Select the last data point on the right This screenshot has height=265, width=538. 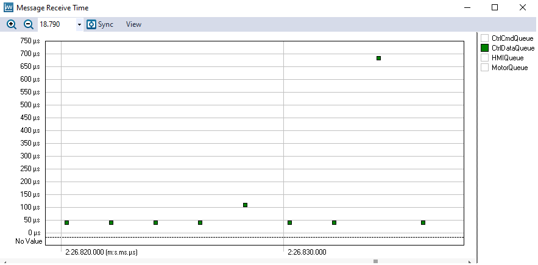tap(423, 222)
